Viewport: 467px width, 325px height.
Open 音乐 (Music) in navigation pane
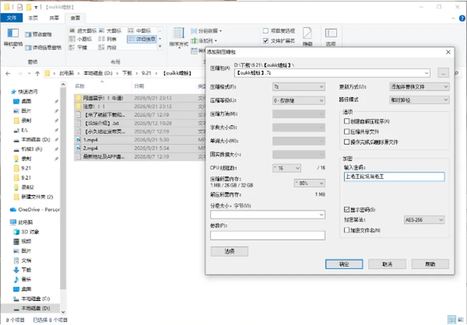(22, 279)
